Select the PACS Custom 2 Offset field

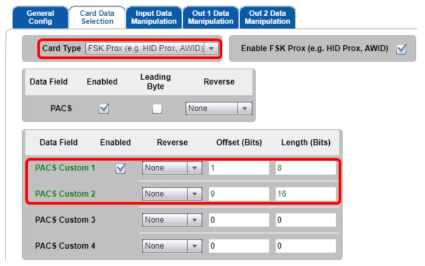[239, 194]
